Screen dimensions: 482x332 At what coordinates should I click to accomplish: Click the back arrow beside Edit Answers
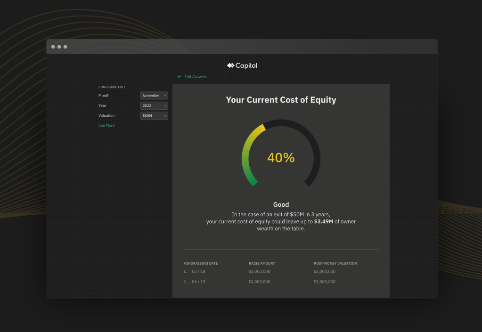(180, 77)
